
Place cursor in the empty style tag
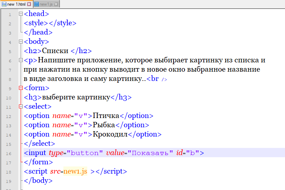click(x=48, y=24)
